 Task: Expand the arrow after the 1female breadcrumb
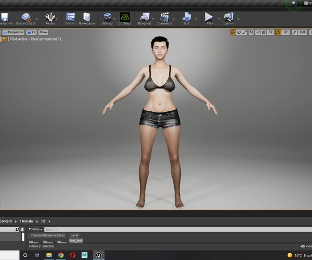pyautogui.click(x=37, y=222)
